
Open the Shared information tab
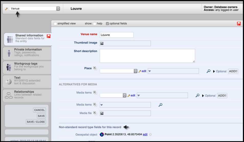pos(28,39)
